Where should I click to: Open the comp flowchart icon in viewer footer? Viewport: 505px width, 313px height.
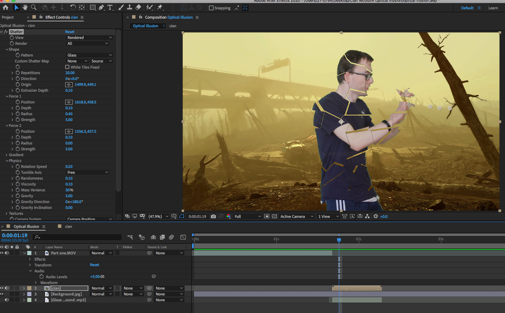click(367, 216)
